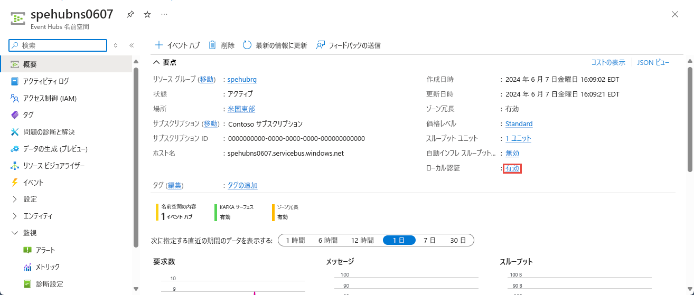This screenshot has width=694, height=295.
Task: Click the タグ tag icon in sidebar
Action: tap(15, 115)
